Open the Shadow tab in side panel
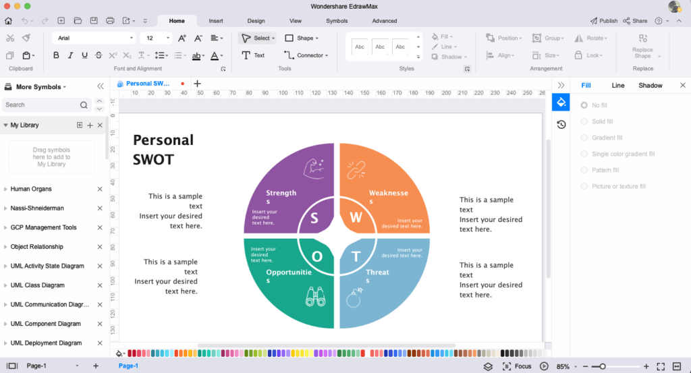691x373 pixels. (651, 86)
